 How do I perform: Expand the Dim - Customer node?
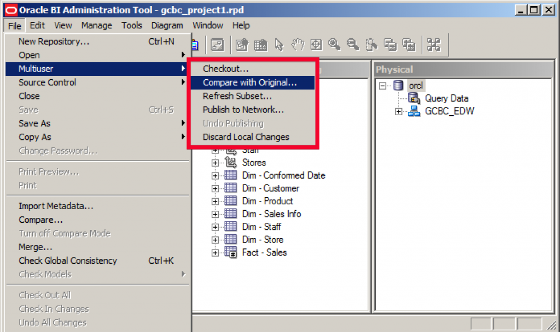(x=215, y=188)
